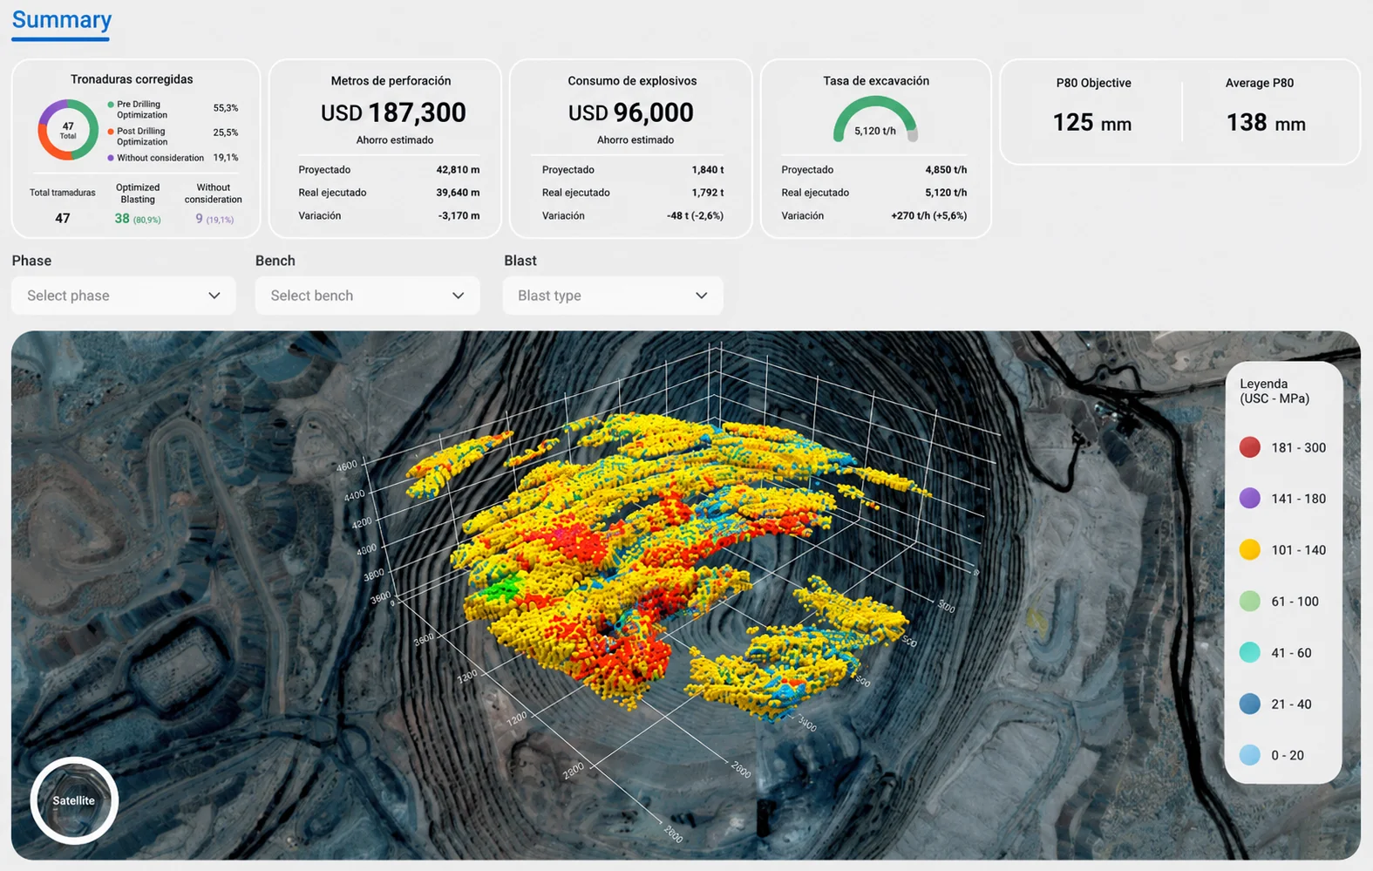Select the teal 41 - 60 legend swatch
The image size is (1373, 871).
(1249, 653)
